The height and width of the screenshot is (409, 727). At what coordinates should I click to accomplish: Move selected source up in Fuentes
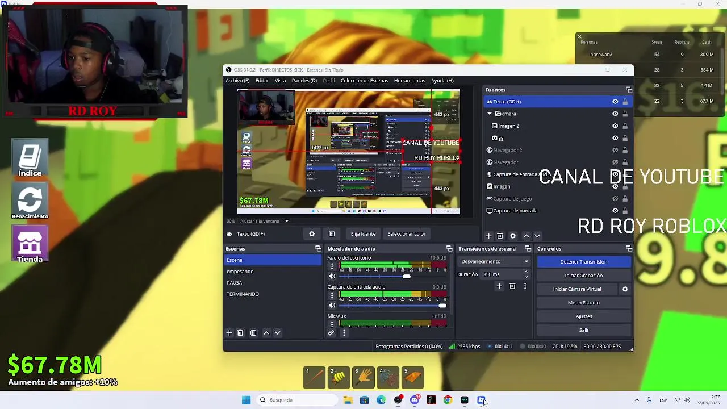[526, 236]
